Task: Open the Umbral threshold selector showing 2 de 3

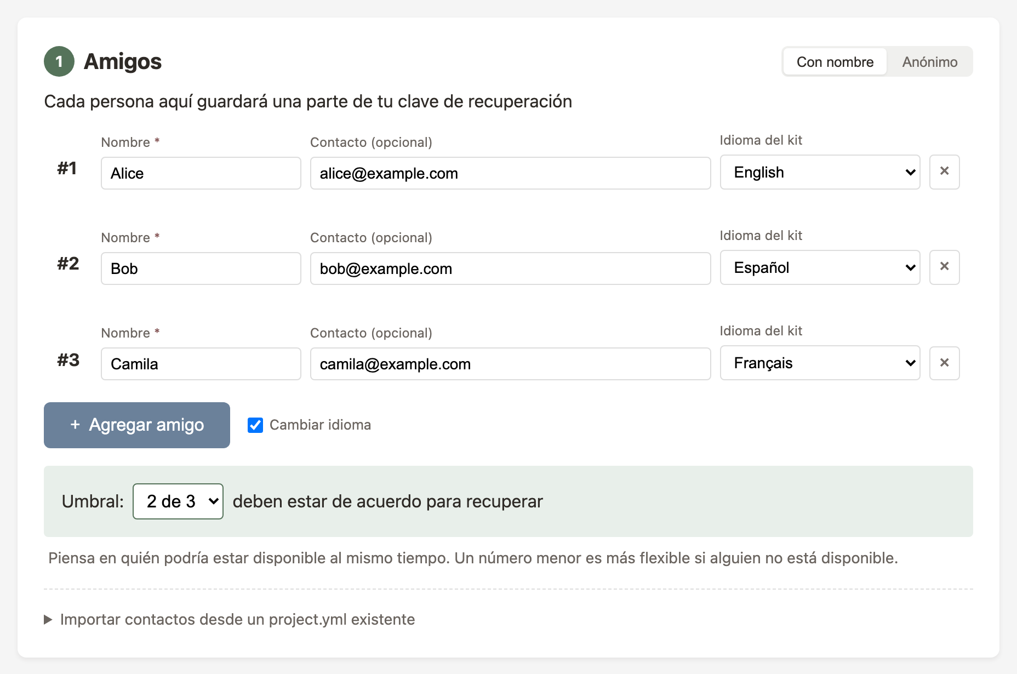Action: (178, 501)
